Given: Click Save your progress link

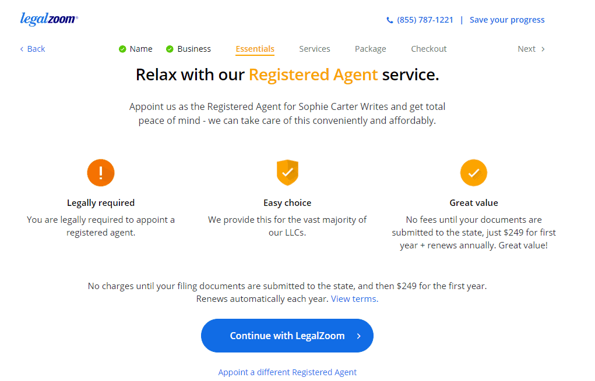Looking at the screenshot, I should tap(507, 20).
